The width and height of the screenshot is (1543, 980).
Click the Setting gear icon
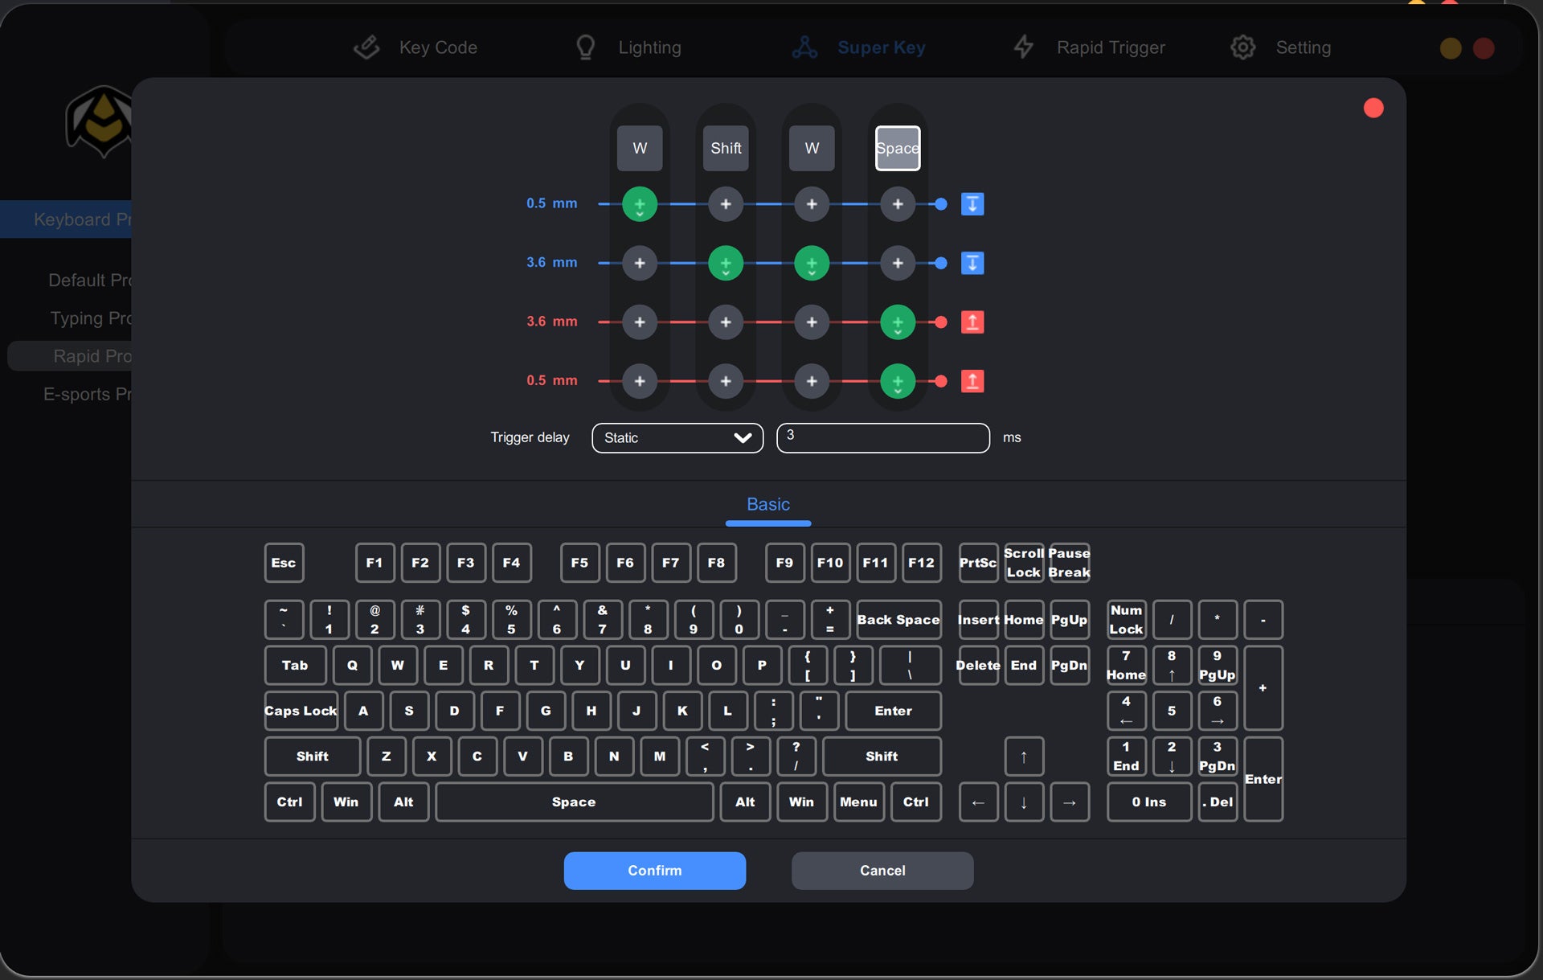1242,47
